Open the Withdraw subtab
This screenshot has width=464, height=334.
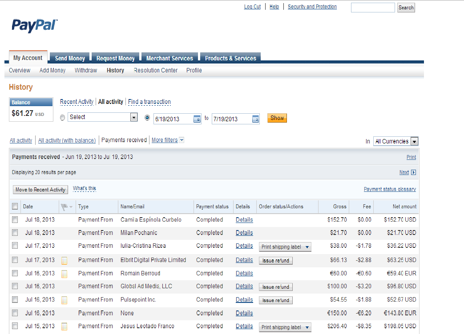tap(86, 70)
